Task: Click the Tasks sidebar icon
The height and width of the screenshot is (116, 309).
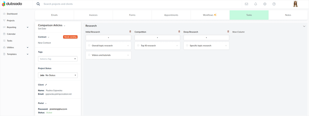Action: coord(4,41)
